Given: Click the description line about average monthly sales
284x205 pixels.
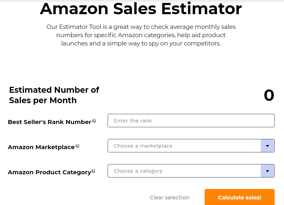Looking at the screenshot, I should (141, 27).
